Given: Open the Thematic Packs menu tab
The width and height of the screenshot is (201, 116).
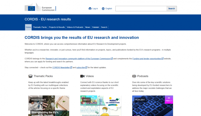Looking at the screenshot, I should pos(40,27).
